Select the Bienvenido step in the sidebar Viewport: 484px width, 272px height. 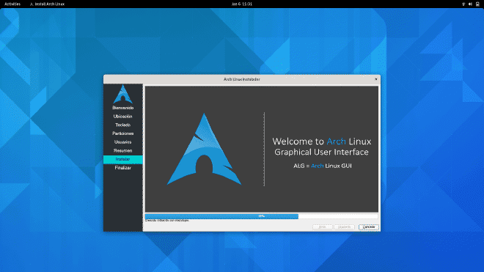(123, 108)
